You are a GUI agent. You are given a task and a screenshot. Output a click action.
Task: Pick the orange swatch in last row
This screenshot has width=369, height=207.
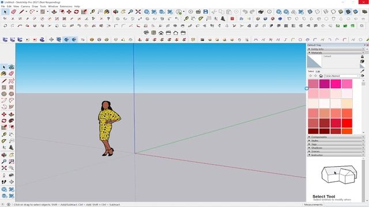pyautogui.click(x=347, y=131)
